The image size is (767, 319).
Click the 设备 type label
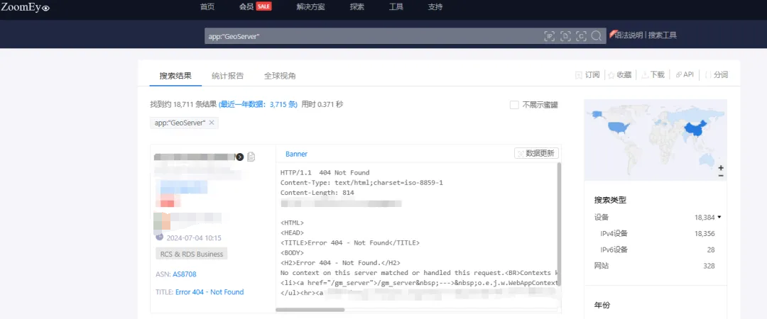point(602,218)
